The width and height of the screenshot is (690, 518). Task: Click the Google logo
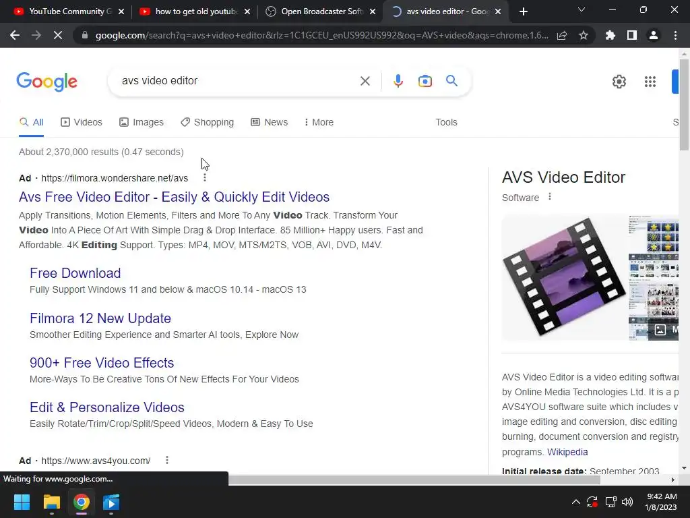point(46,82)
